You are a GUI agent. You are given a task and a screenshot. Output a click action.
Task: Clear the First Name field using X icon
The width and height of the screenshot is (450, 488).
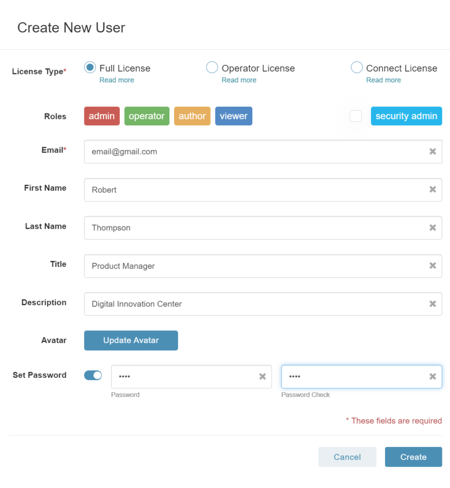point(432,190)
